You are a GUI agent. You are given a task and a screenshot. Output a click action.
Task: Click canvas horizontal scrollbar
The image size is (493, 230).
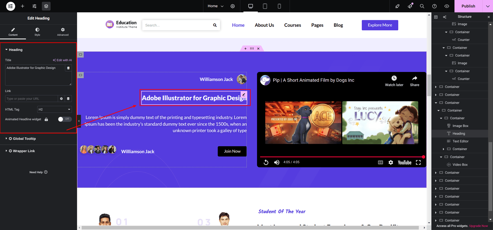click(250, 228)
